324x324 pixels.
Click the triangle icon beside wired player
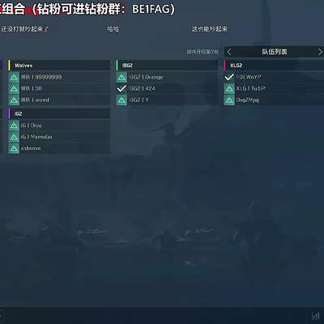tap(14, 100)
